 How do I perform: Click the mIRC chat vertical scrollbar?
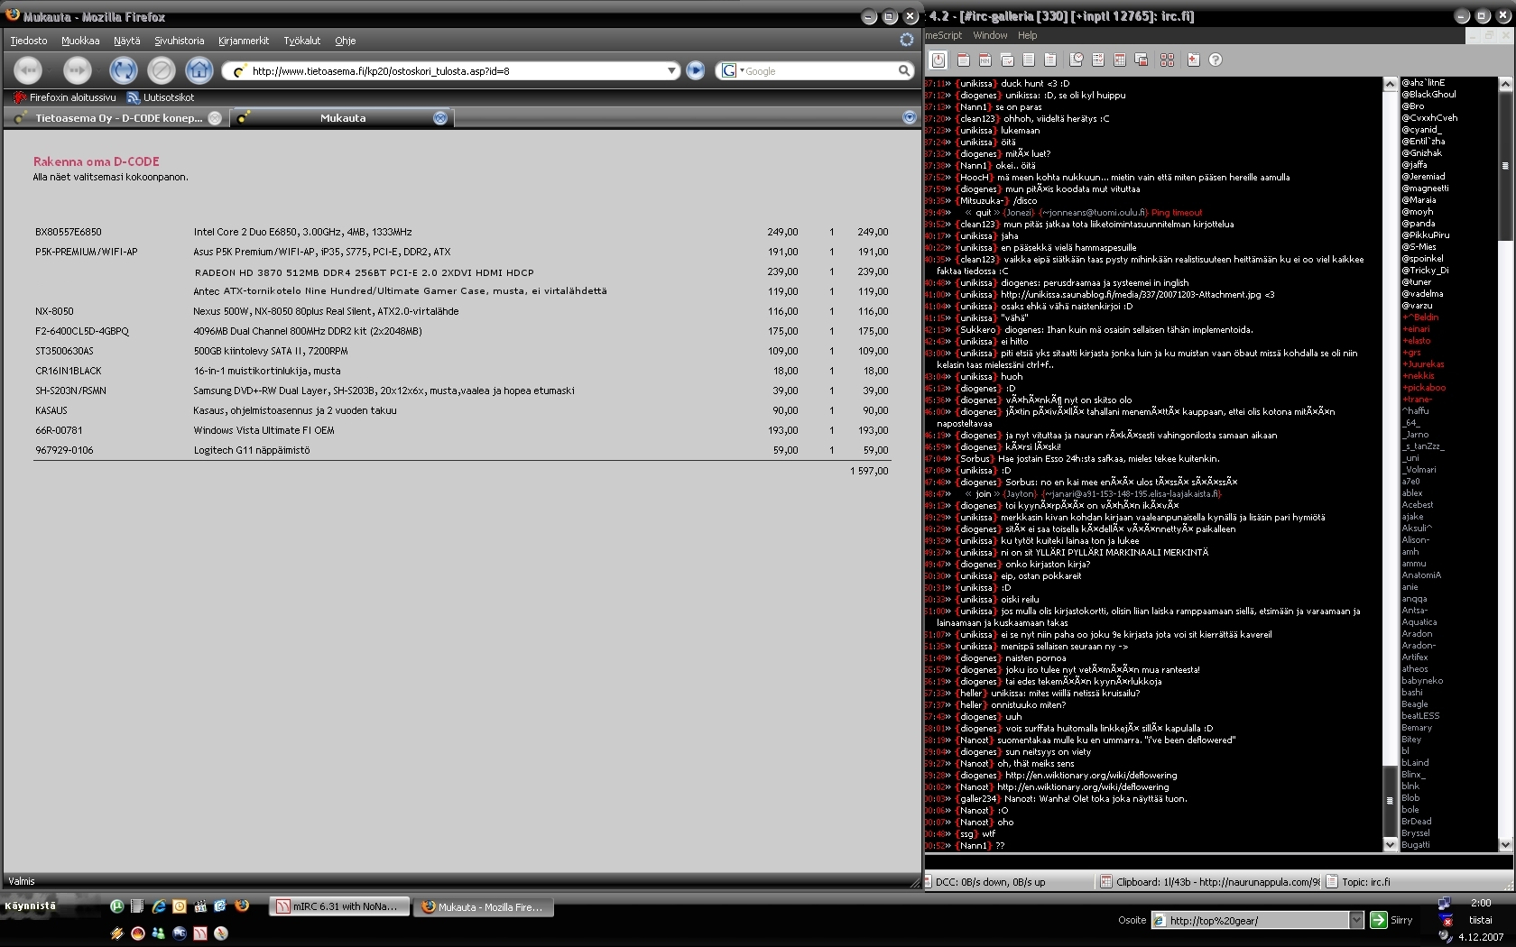pyautogui.click(x=1390, y=451)
